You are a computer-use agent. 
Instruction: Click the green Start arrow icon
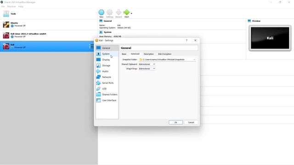click(127, 12)
